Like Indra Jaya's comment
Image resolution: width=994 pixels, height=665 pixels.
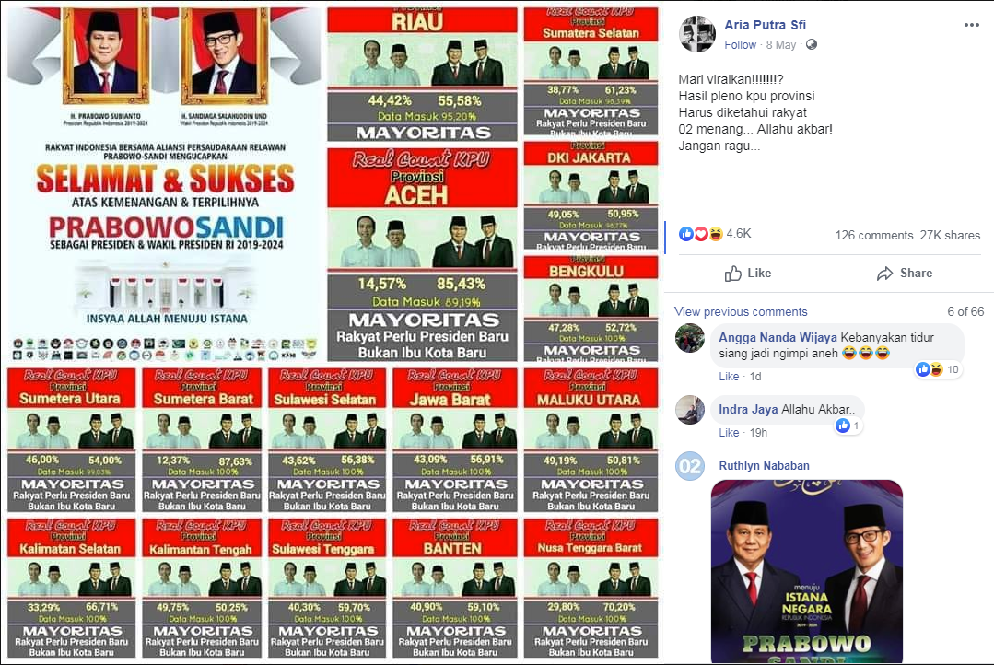pyautogui.click(x=729, y=432)
